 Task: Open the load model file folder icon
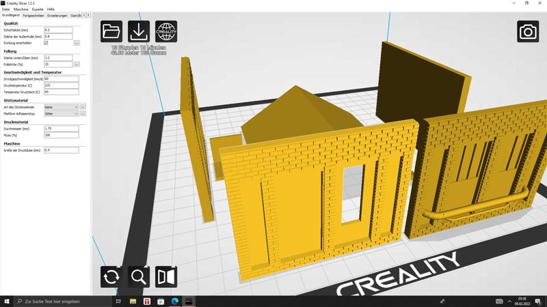coord(111,31)
